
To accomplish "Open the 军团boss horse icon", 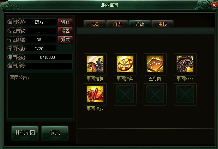I will 185,64.
